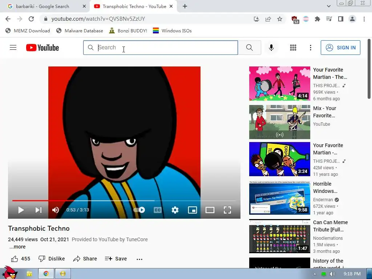Click the page vertical scrollbar
This screenshot has width=372, height=279.
(x=369, y=69)
